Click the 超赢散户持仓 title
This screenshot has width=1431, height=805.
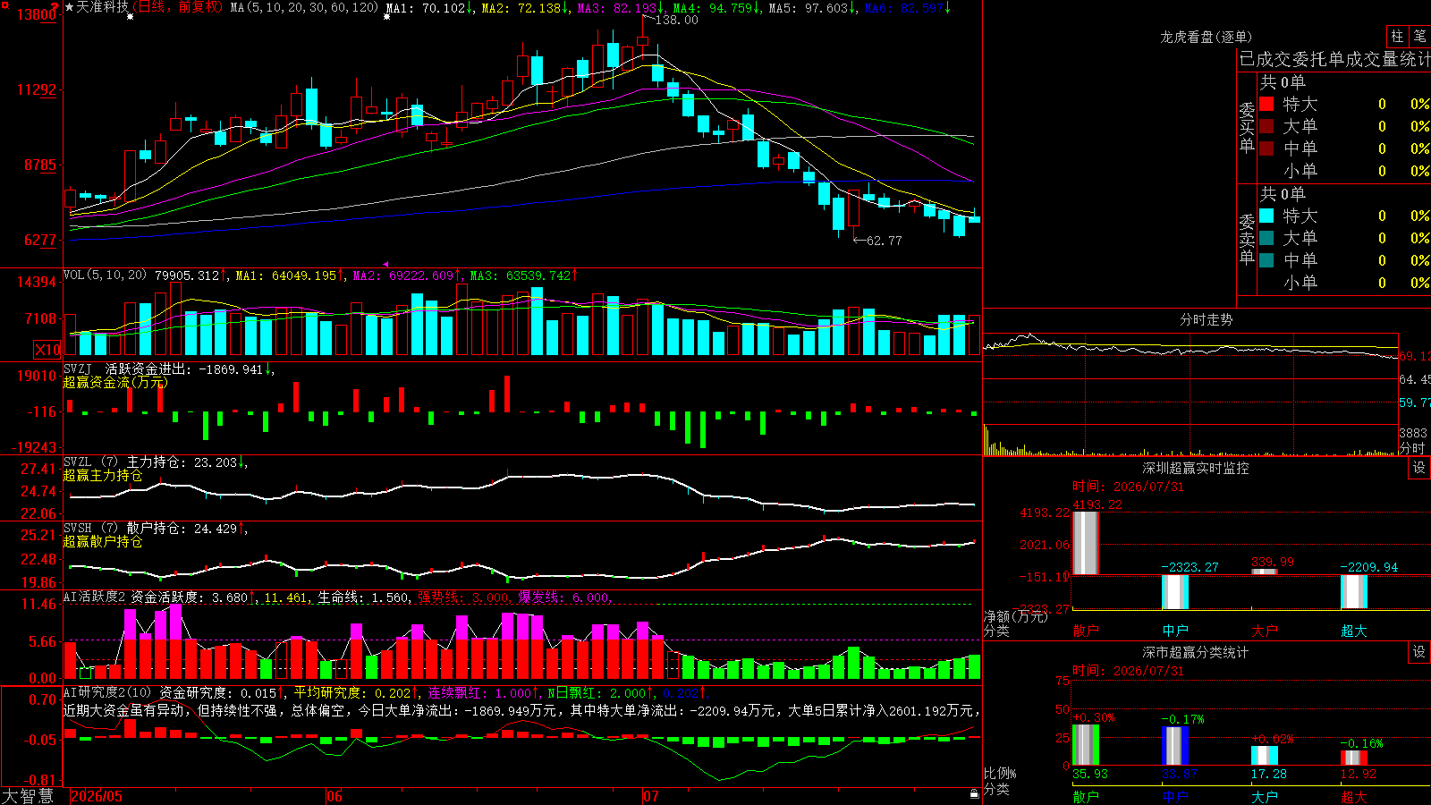pyautogui.click(x=103, y=541)
